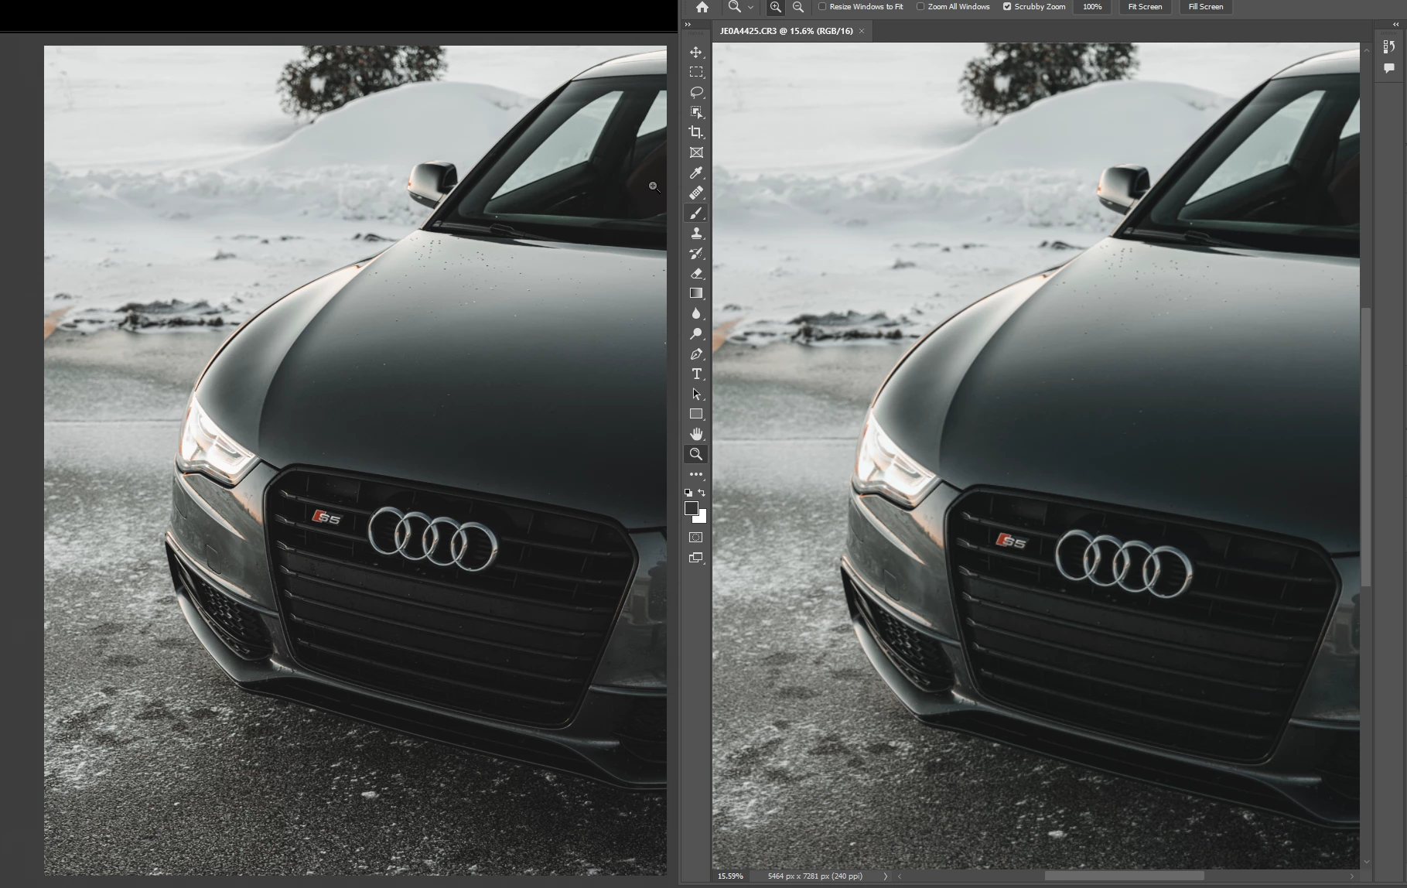Screen dimensions: 1407x888
Task: Click document dimensions in status bar
Action: tap(814, 876)
